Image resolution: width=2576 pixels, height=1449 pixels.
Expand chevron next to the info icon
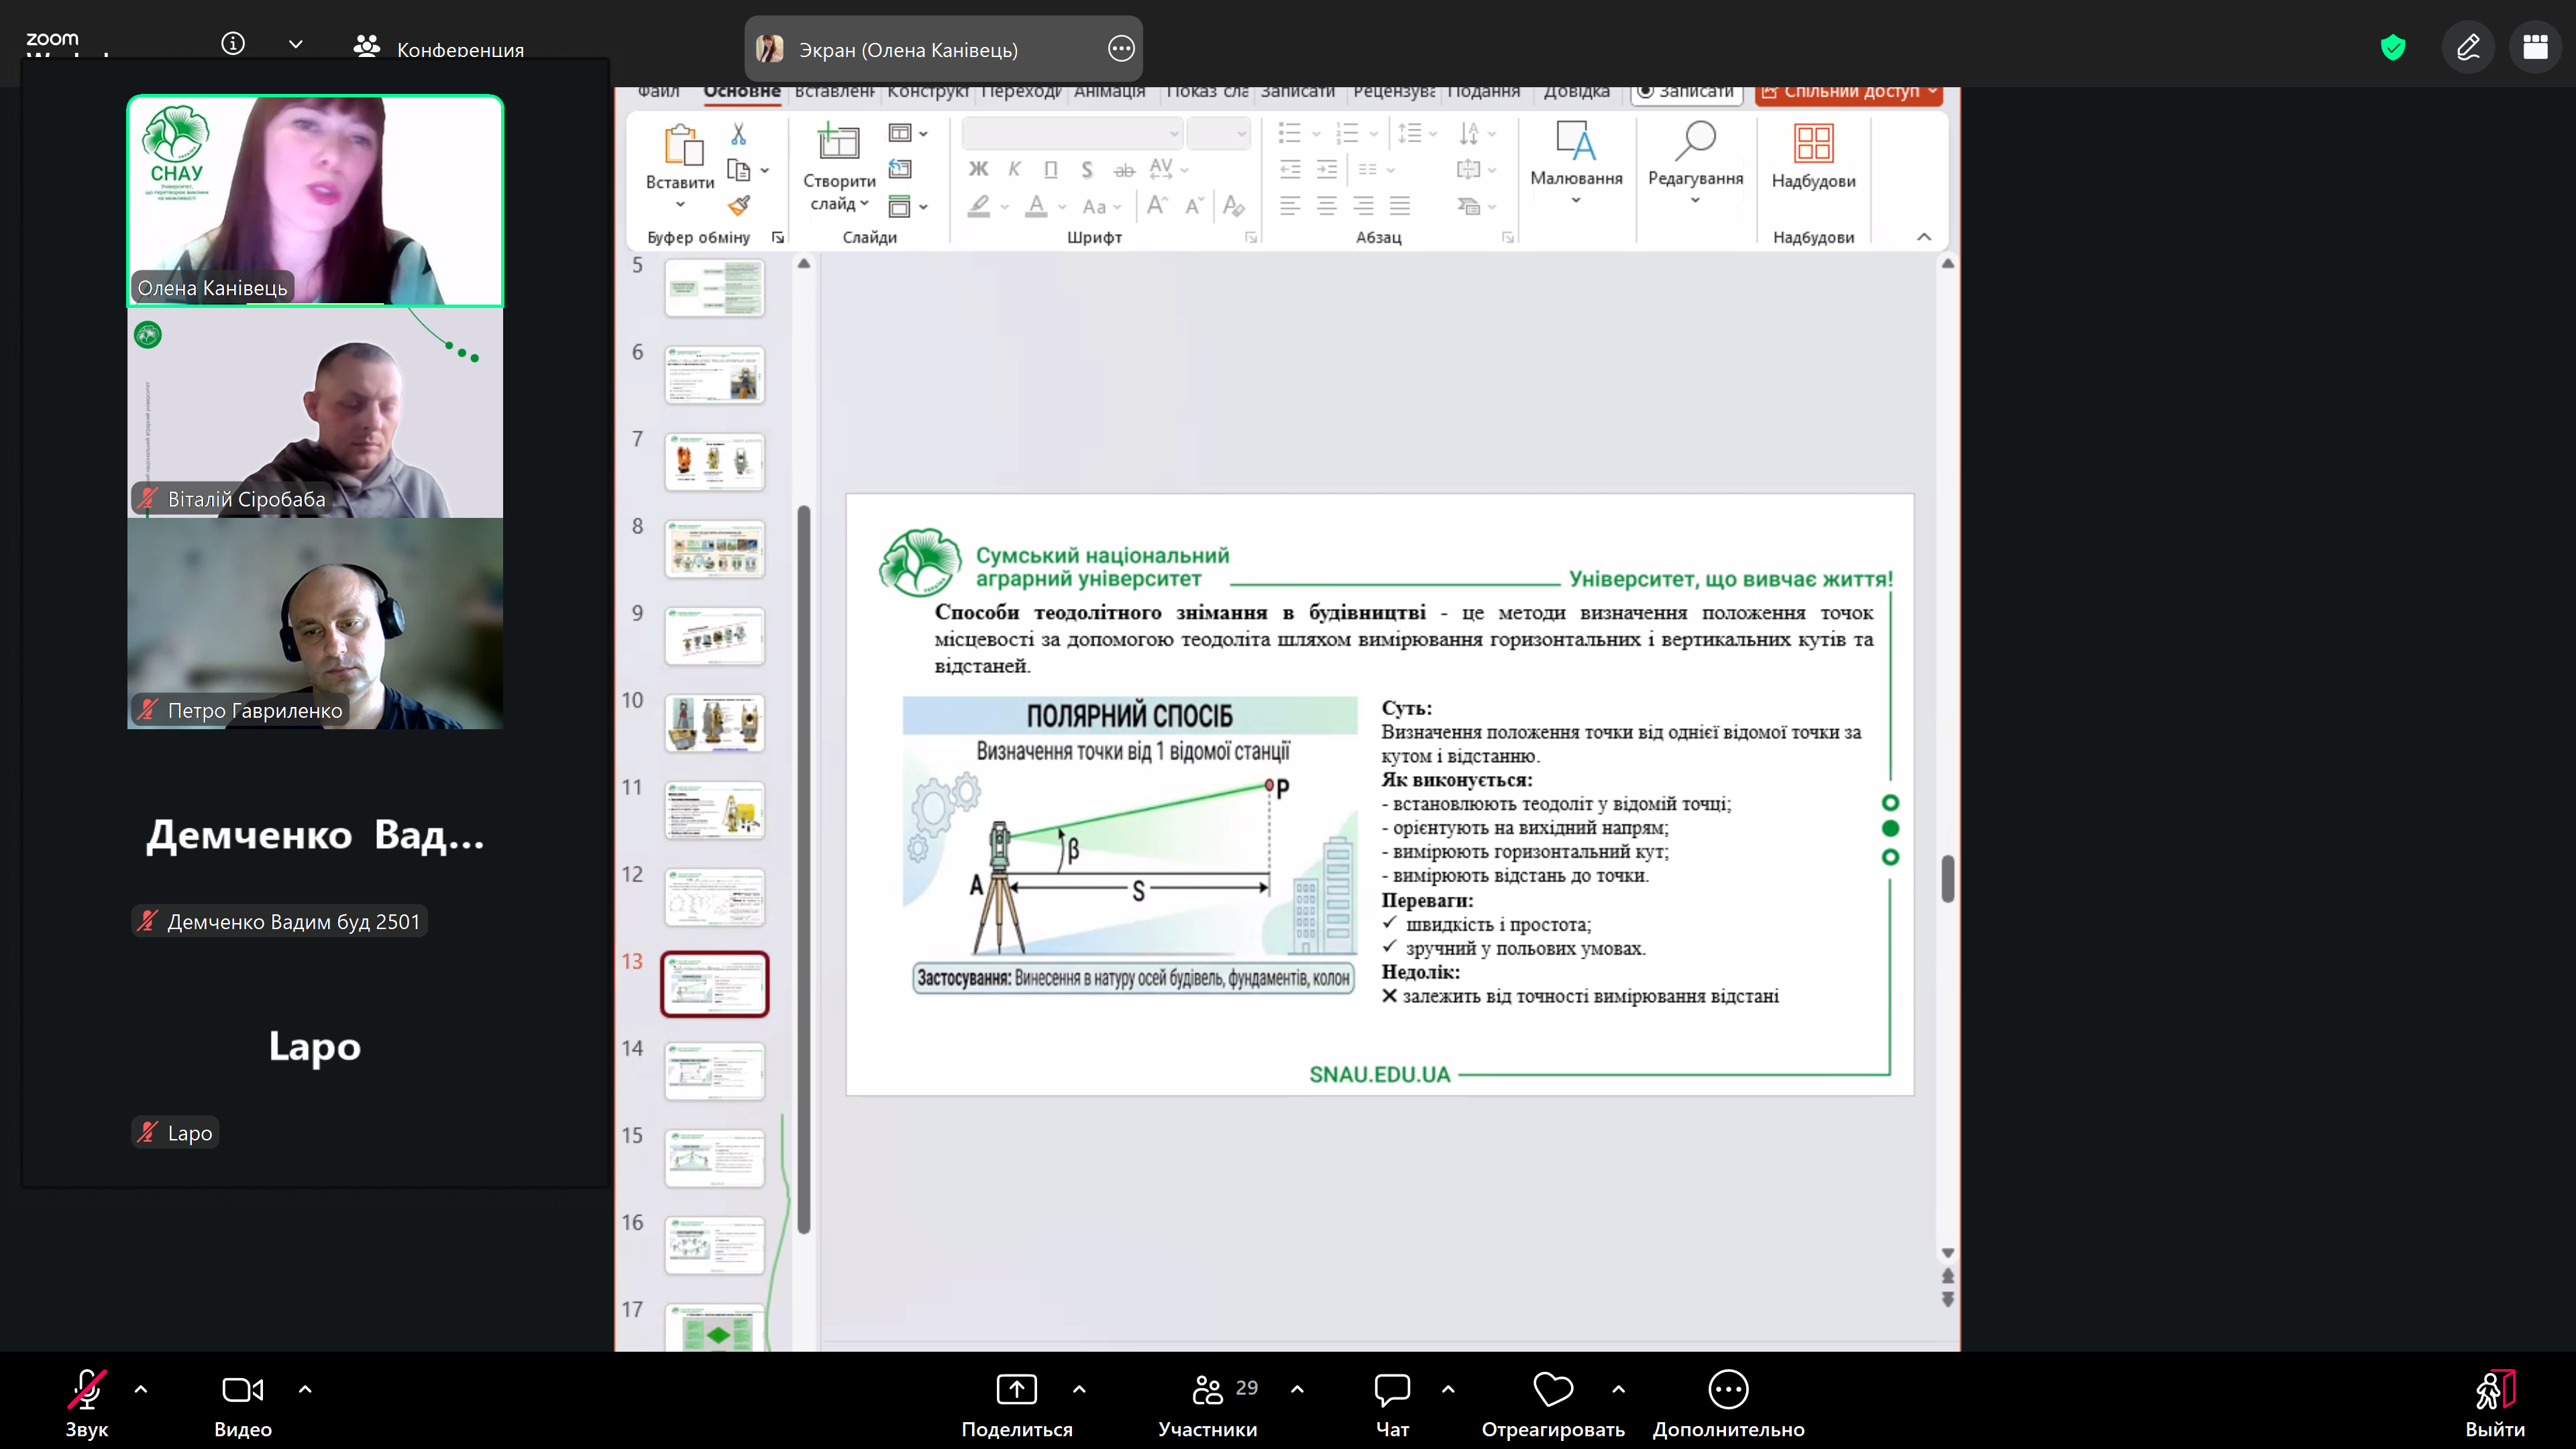(296, 44)
